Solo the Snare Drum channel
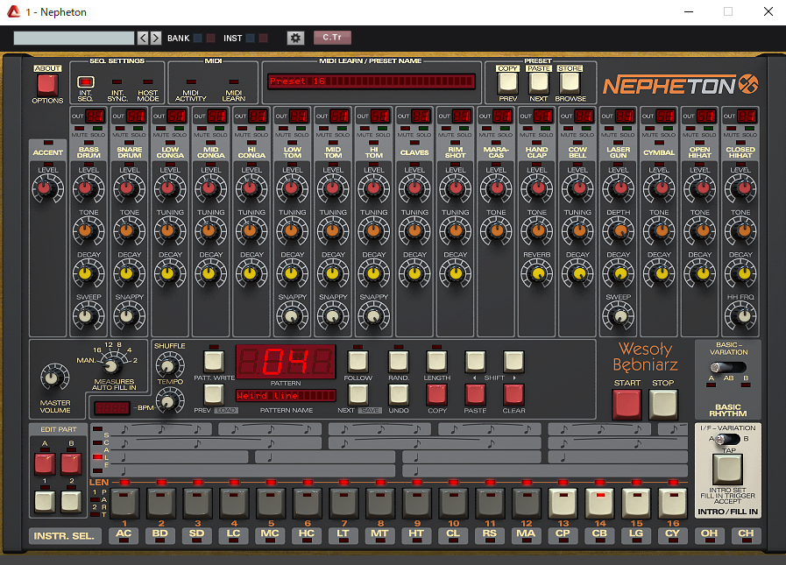This screenshot has height=565, width=786. 138,129
